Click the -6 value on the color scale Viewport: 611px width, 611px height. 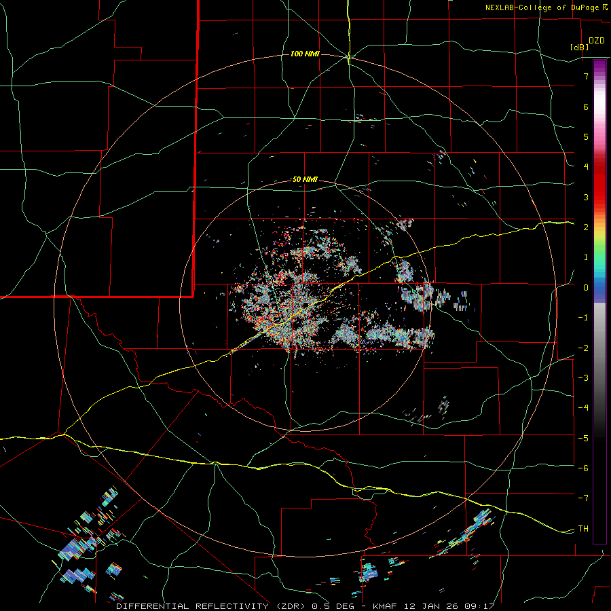click(583, 468)
